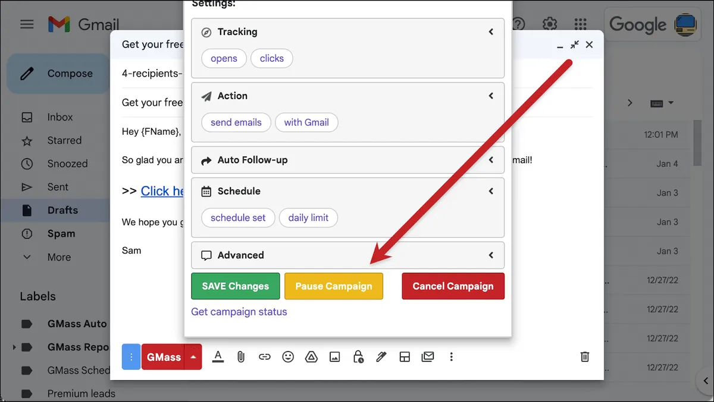
Task: Click the clicks tracking chip
Action: coord(272,58)
